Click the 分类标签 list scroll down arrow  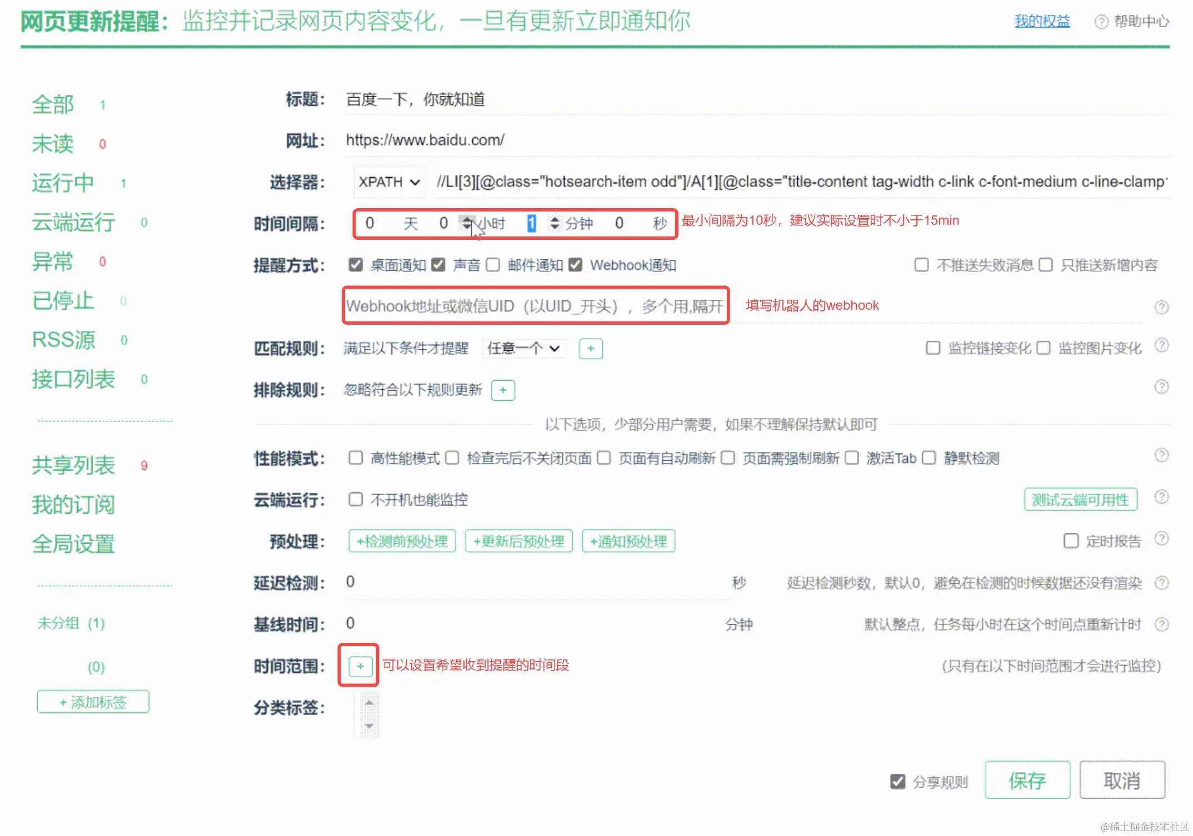pyautogui.click(x=369, y=726)
